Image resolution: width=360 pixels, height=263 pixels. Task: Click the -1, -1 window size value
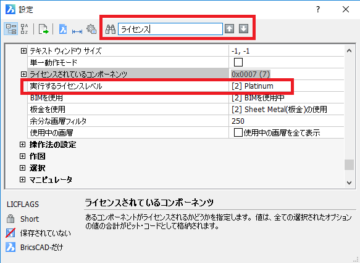(240, 51)
